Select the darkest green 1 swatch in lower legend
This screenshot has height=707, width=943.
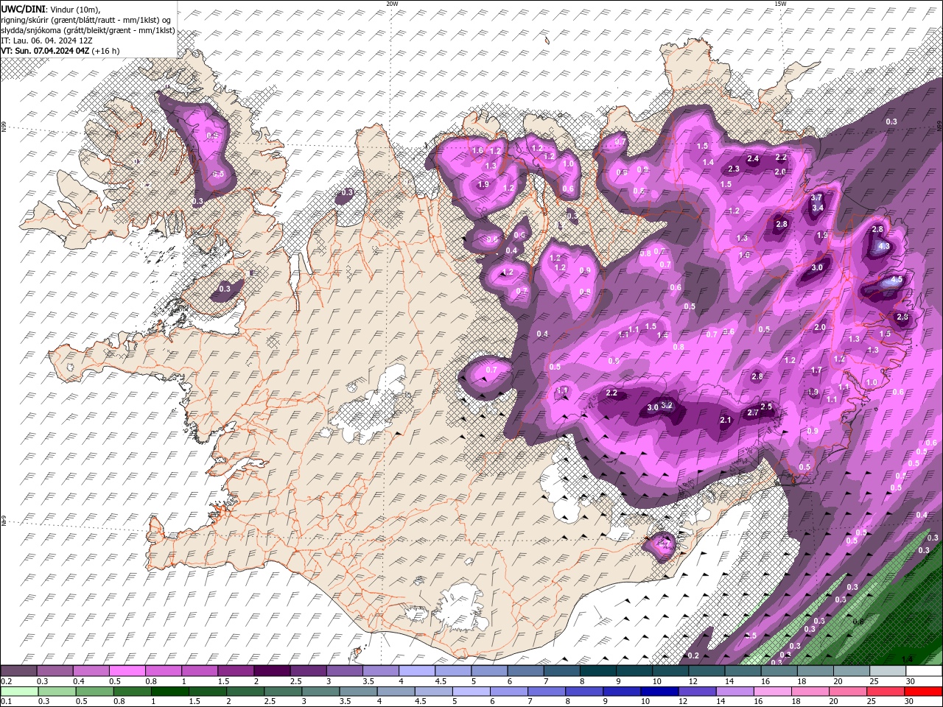[x=169, y=692]
